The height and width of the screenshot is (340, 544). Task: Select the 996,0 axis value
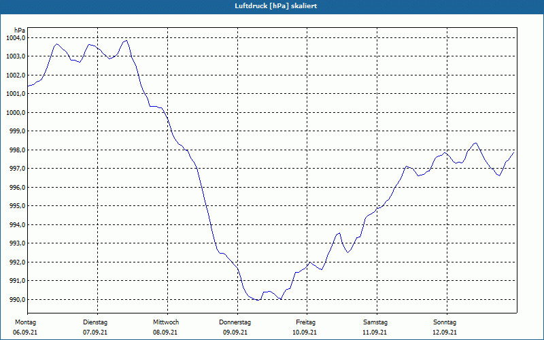[18, 188]
